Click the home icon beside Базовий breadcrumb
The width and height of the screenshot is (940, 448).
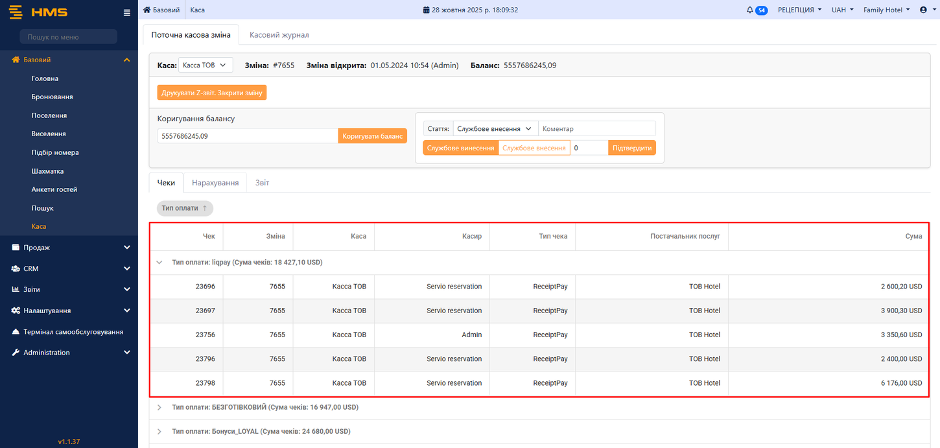point(147,10)
